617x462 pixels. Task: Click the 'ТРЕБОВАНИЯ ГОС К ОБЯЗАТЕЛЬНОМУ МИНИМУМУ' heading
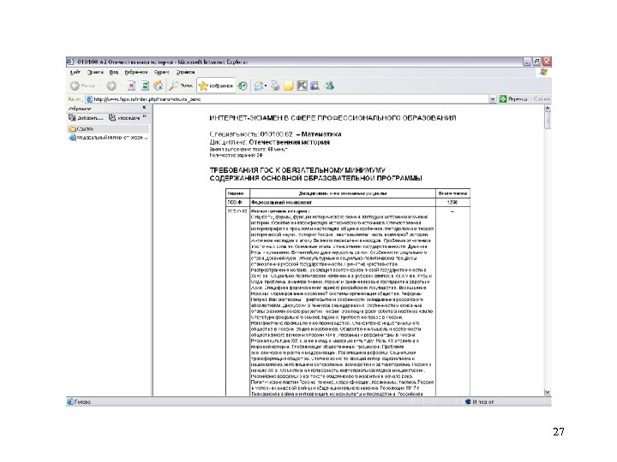point(297,170)
